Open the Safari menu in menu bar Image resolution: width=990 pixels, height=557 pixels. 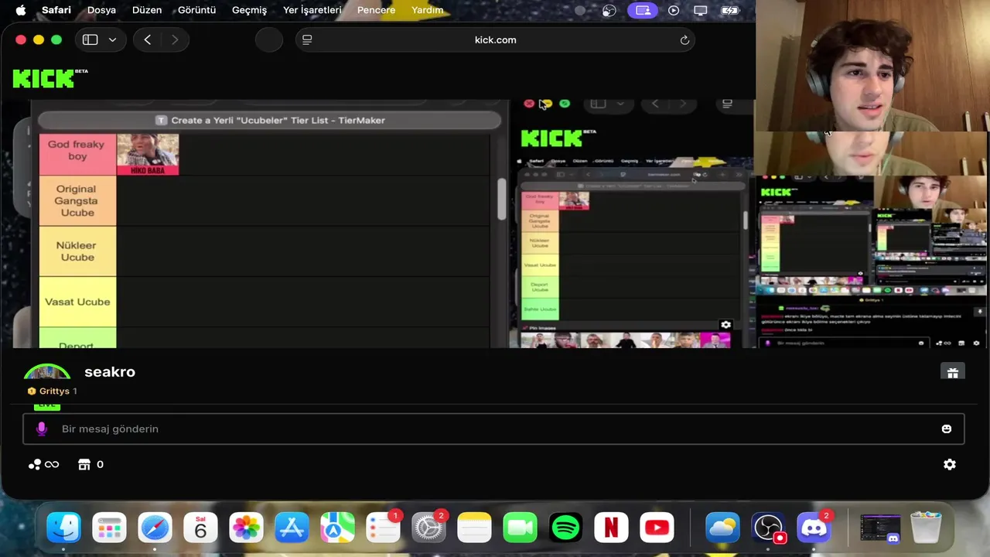(56, 10)
